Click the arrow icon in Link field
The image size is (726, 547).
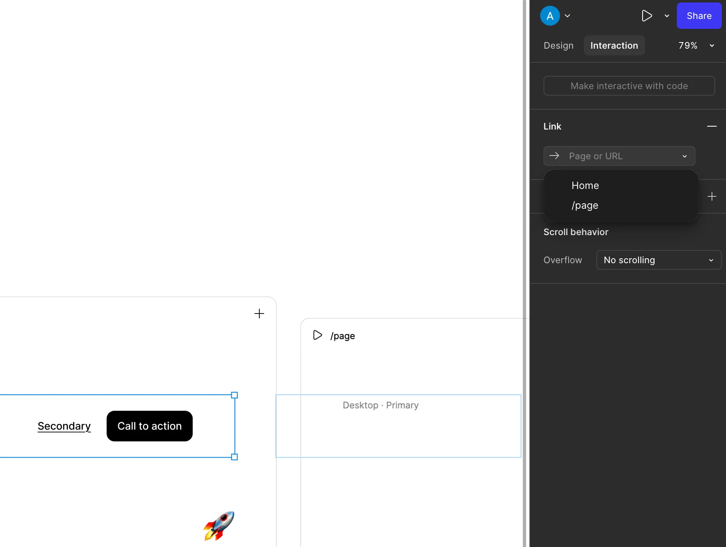[554, 156]
